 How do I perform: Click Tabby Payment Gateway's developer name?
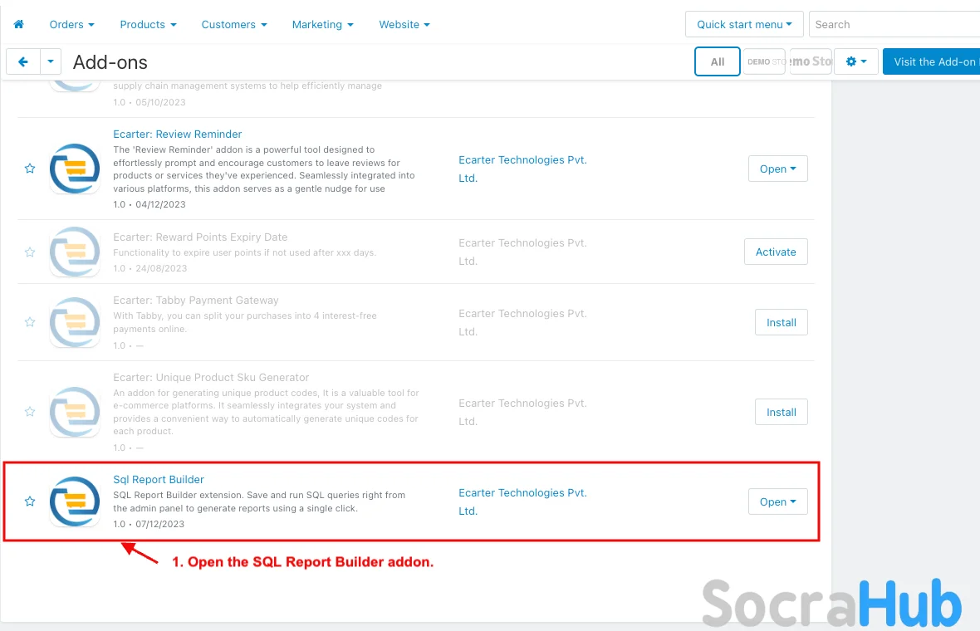522,322
